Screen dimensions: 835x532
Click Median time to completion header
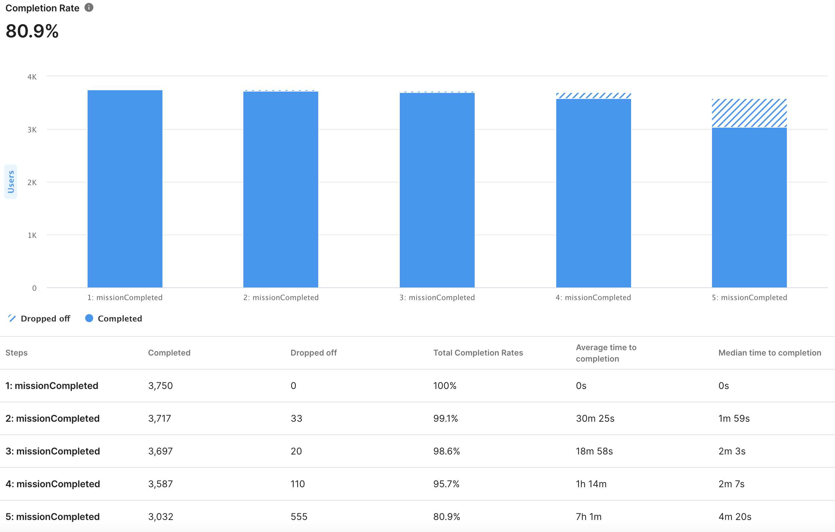(769, 353)
